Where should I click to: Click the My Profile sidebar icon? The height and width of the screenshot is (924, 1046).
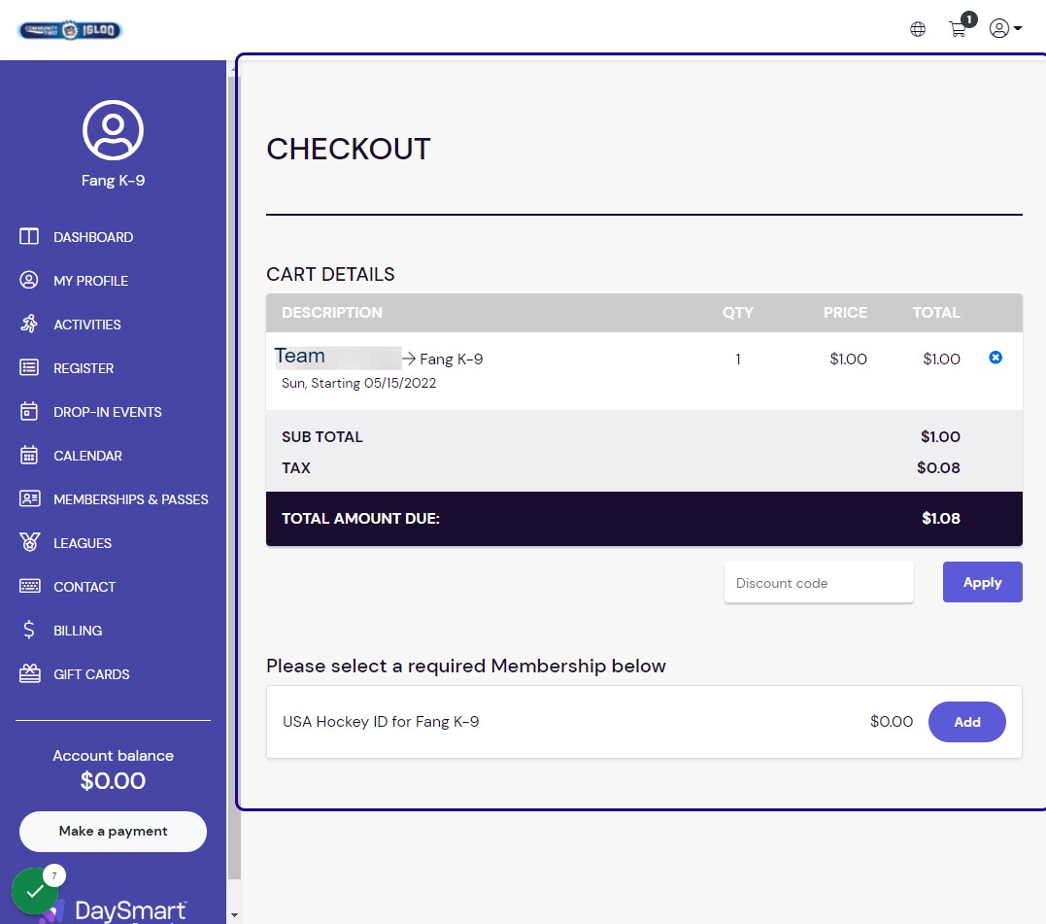coord(29,280)
